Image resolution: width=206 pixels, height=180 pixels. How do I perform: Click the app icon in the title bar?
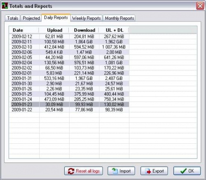pyautogui.click(x=5, y=6)
